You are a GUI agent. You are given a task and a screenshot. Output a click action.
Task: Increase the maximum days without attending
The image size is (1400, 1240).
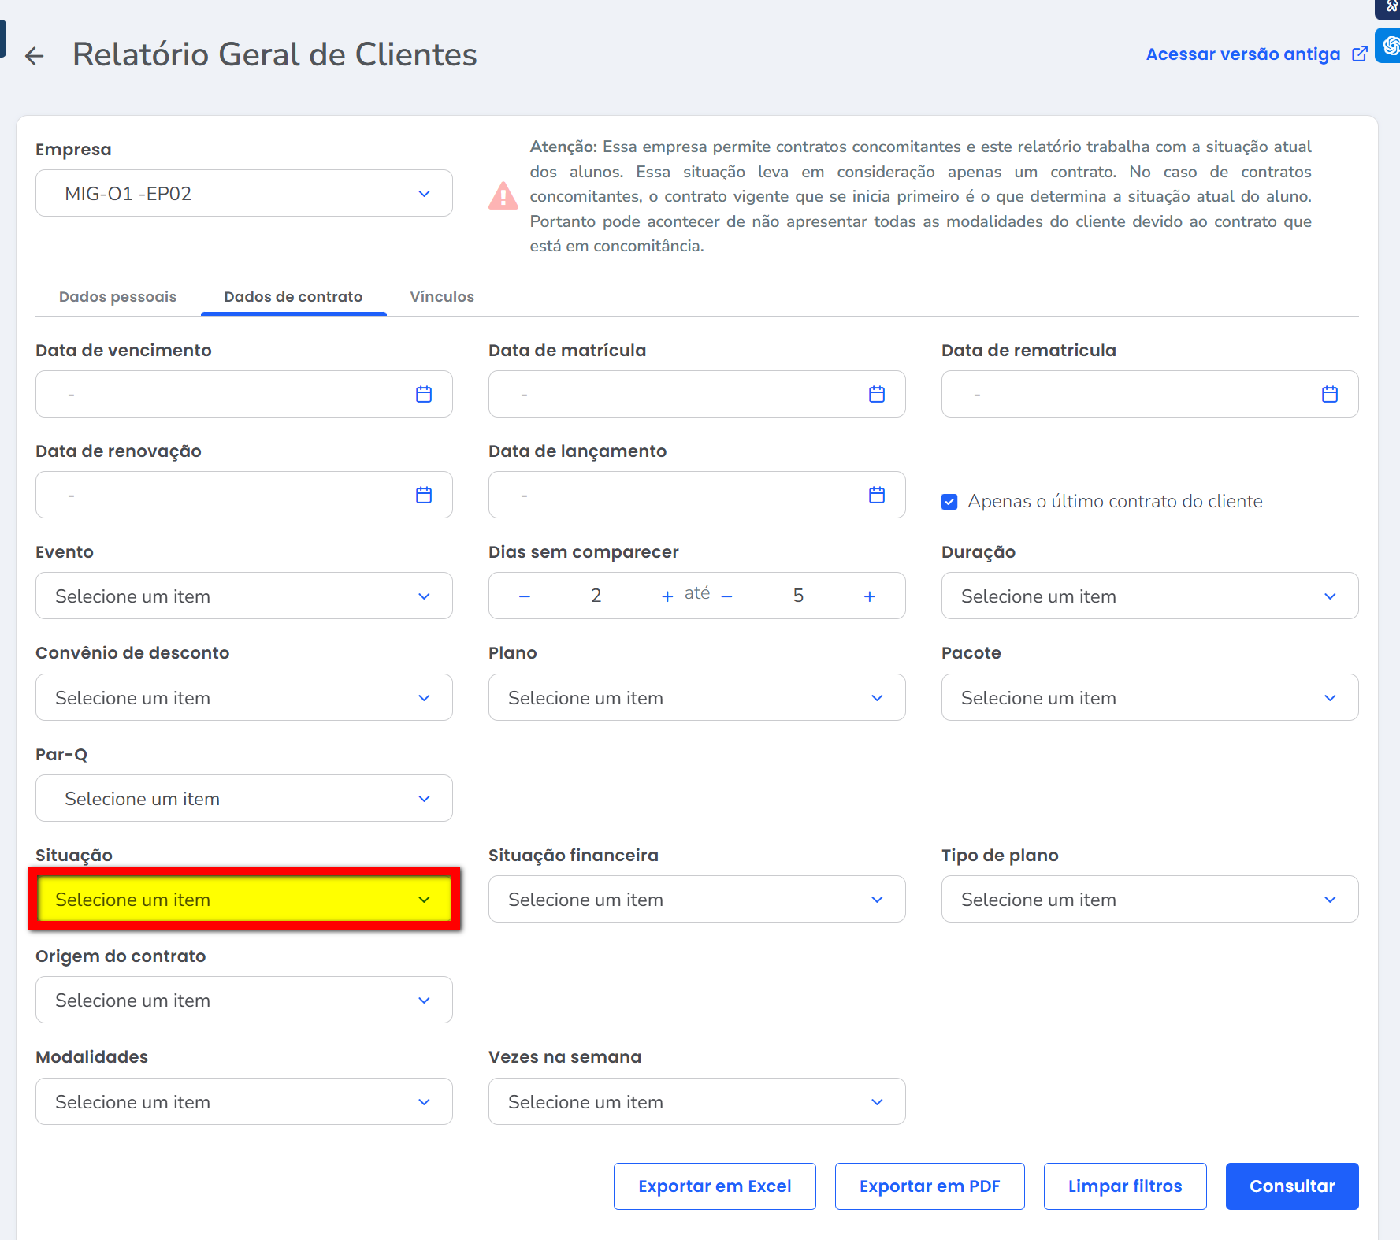[869, 596]
